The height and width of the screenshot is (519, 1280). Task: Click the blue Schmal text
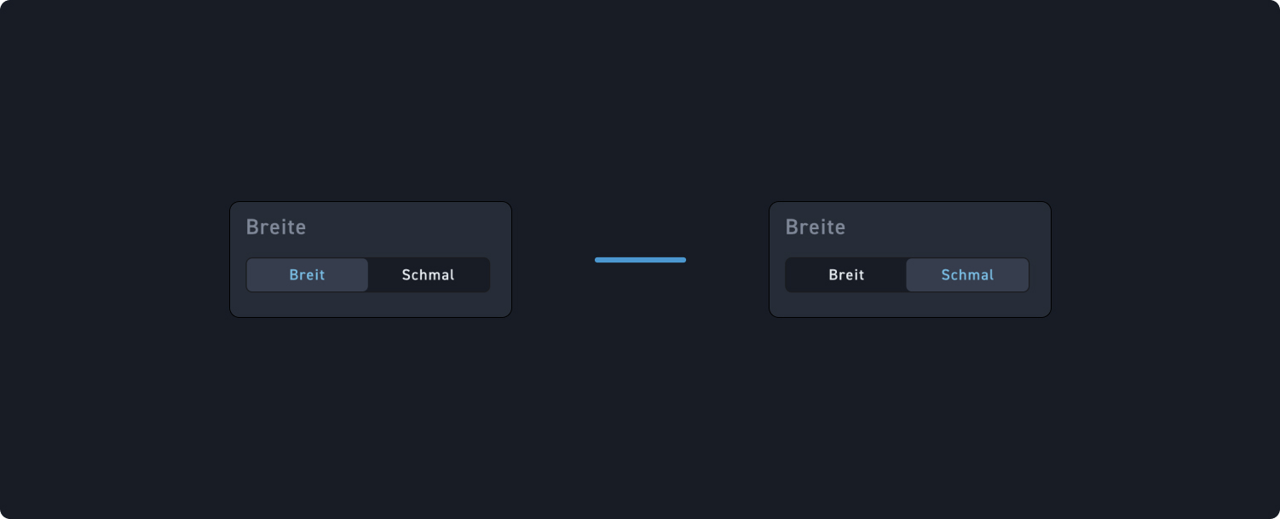tap(967, 275)
